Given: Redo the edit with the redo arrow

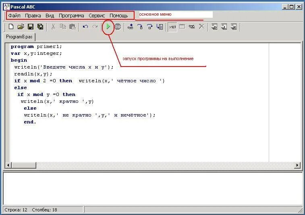Looking at the screenshot, I should [95, 27].
